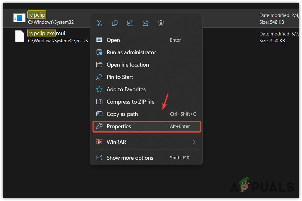Click the ZIP icon beside Compress to ZIP file

click(x=99, y=102)
